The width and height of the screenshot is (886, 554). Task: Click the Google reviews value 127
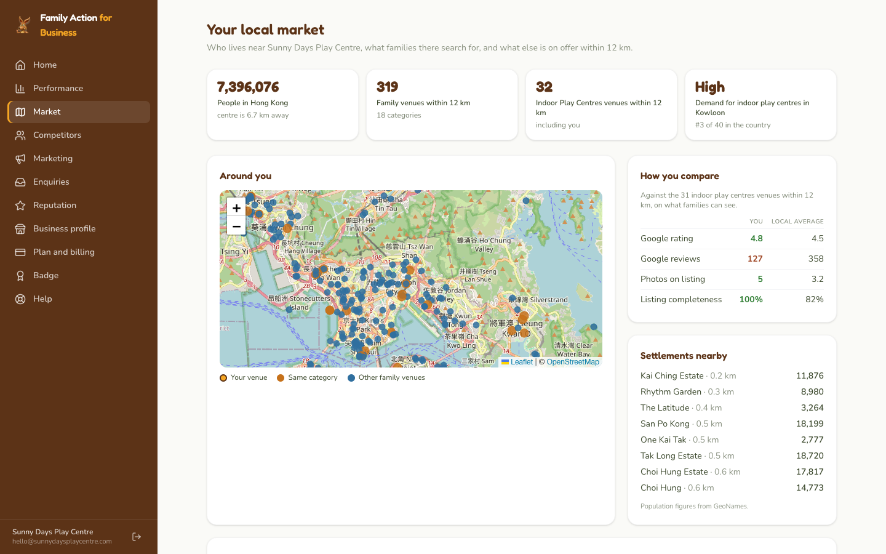pos(755,259)
